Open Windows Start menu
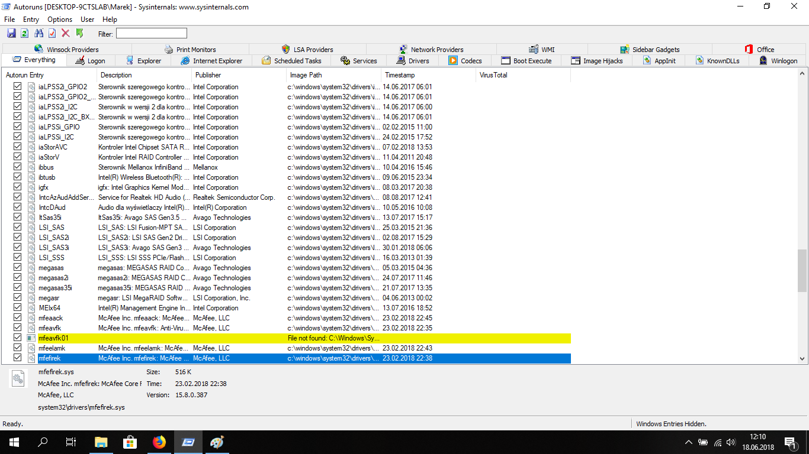The width and height of the screenshot is (809, 454). [14, 442]
